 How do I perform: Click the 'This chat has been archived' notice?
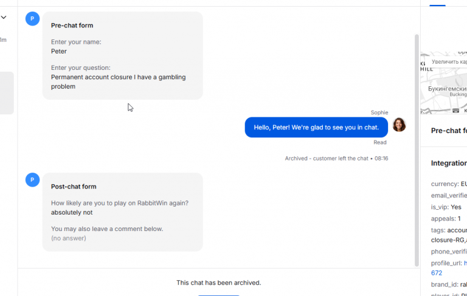pos(219,283)
